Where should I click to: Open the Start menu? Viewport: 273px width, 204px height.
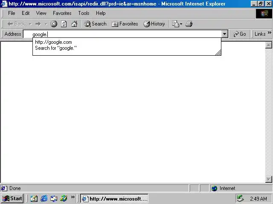click(x=12, y=198)
